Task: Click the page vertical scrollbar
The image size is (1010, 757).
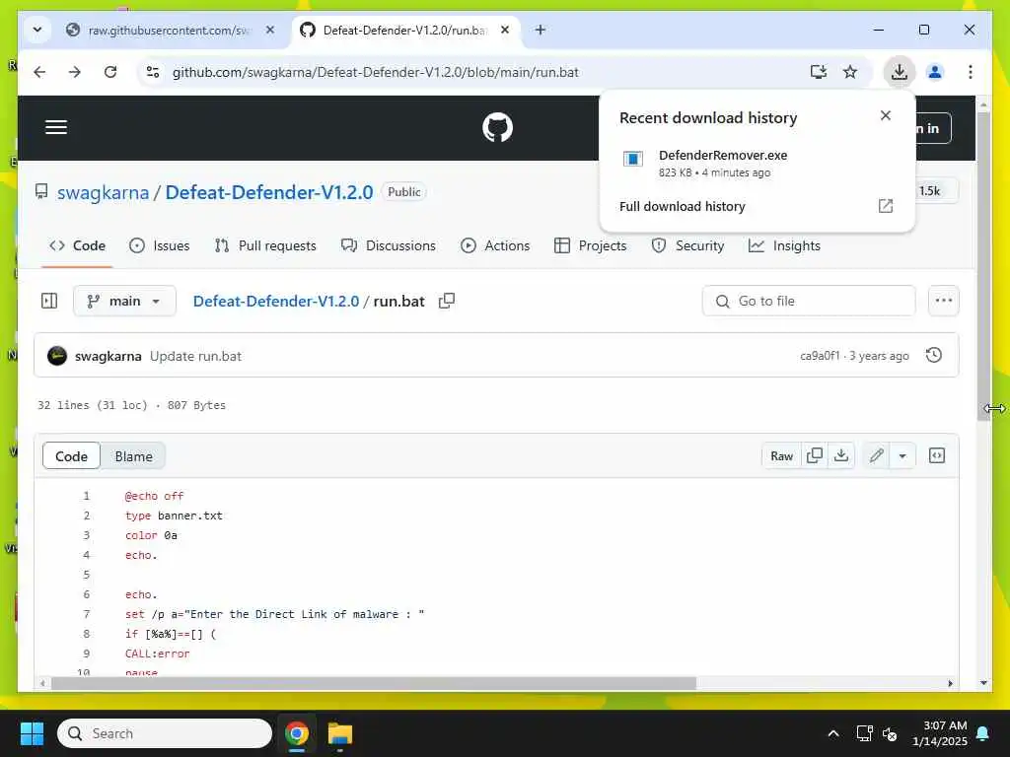Action: pyautogui.click(x=983, y=266)
